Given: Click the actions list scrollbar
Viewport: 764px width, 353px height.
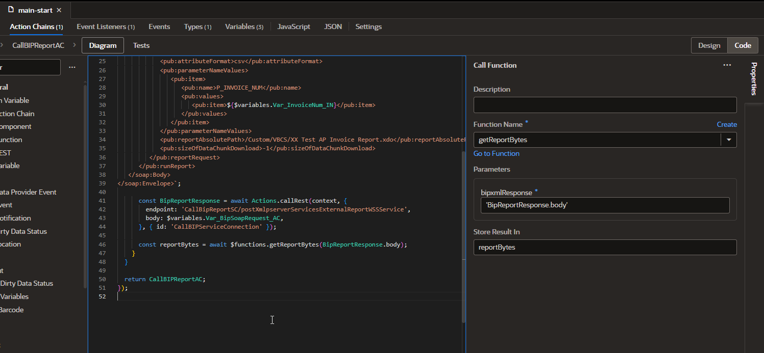Looking at the screenshot, I should tap(85, 186).
